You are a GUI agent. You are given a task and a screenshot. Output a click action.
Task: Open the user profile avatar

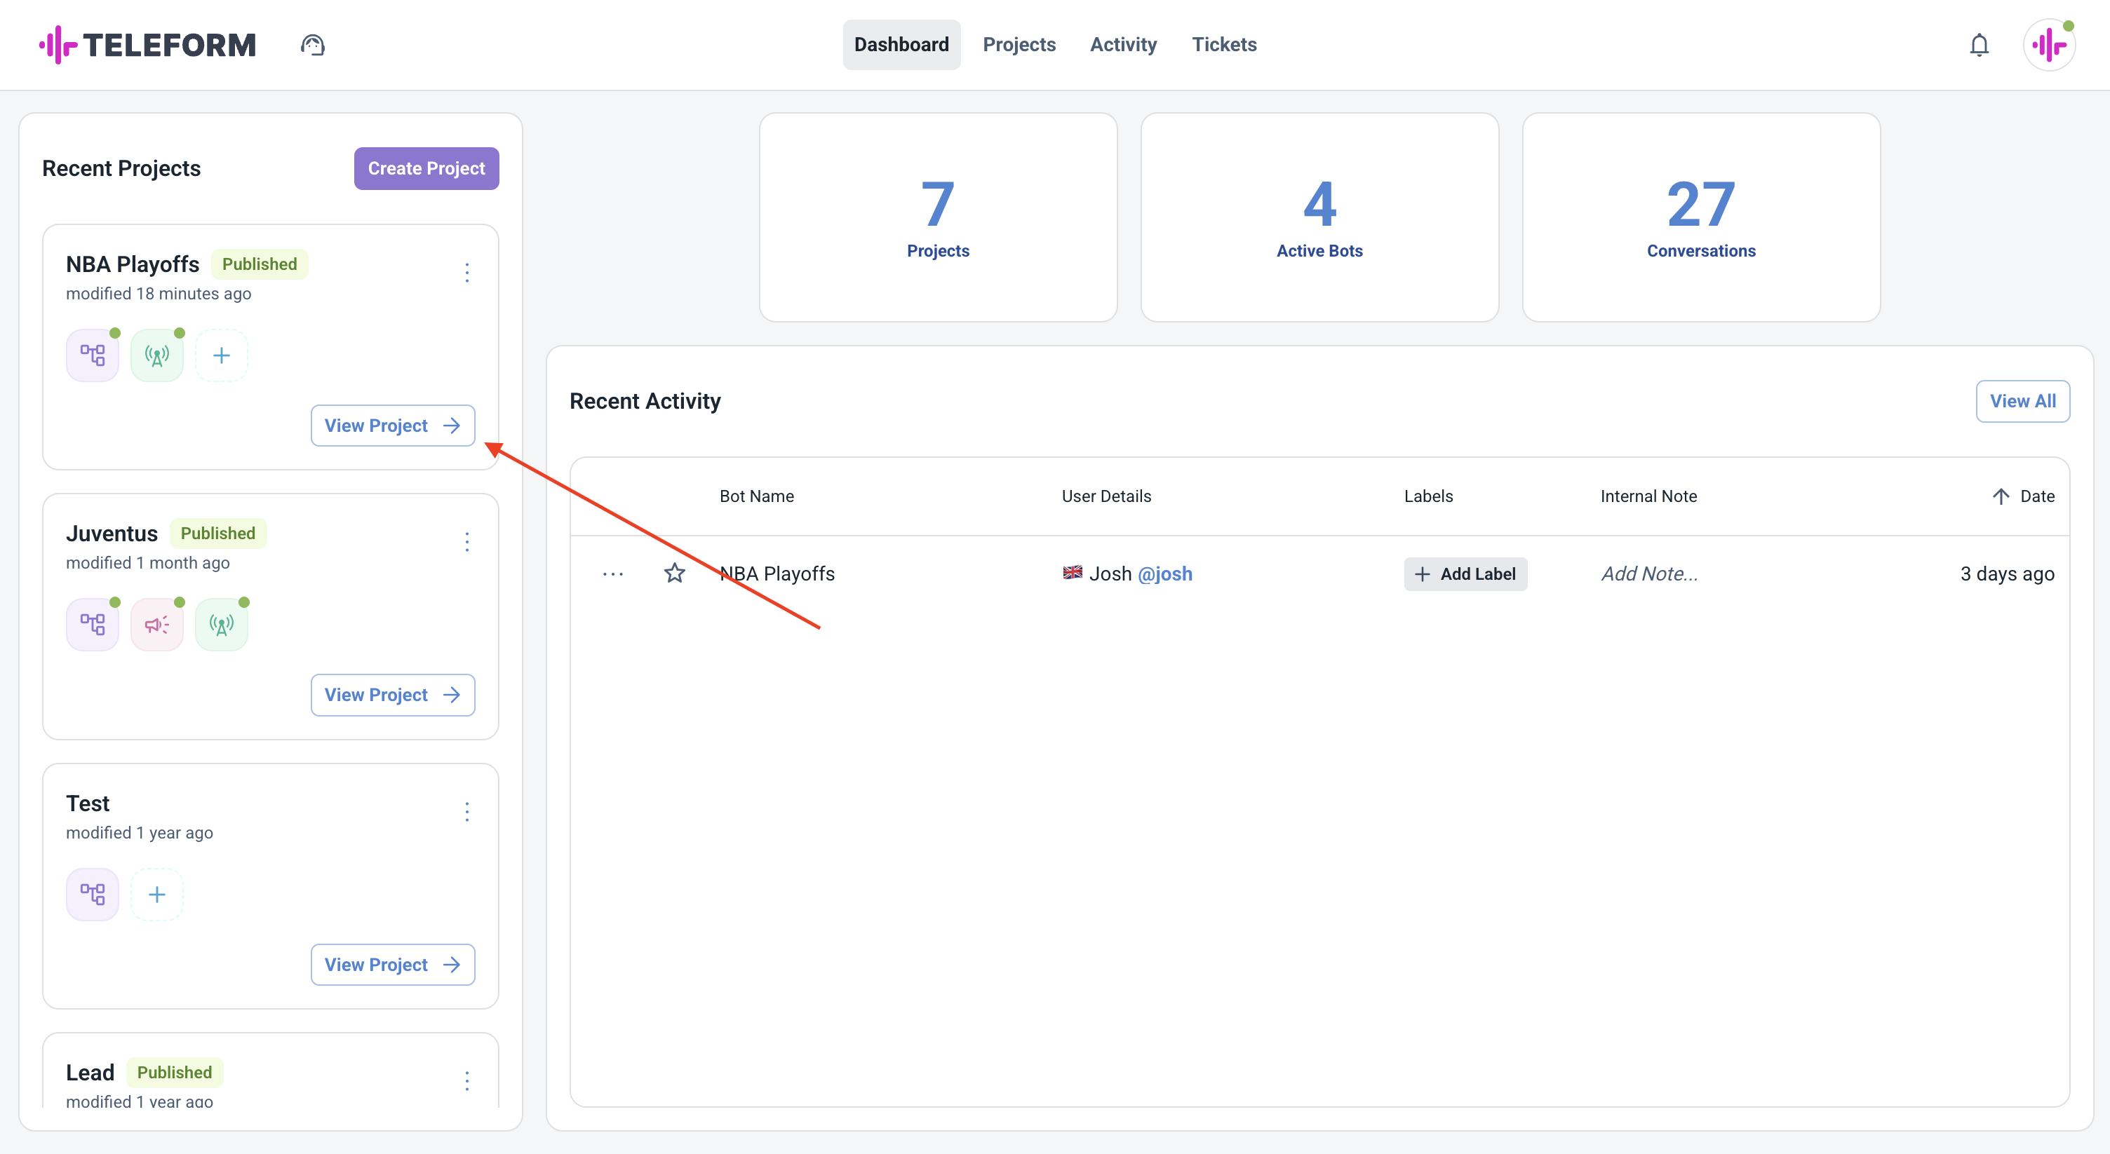[2050, 45]
